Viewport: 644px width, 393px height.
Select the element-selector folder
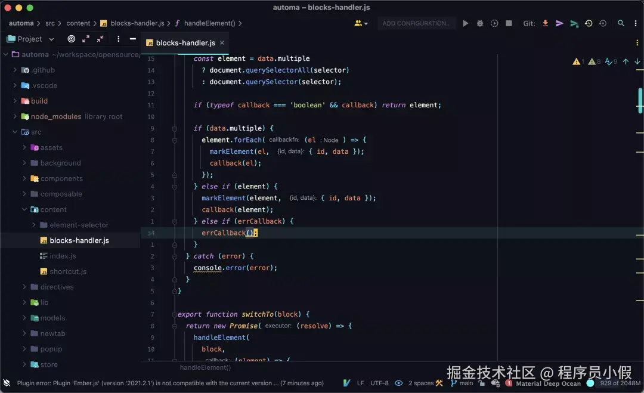click(x=79, y=225)
